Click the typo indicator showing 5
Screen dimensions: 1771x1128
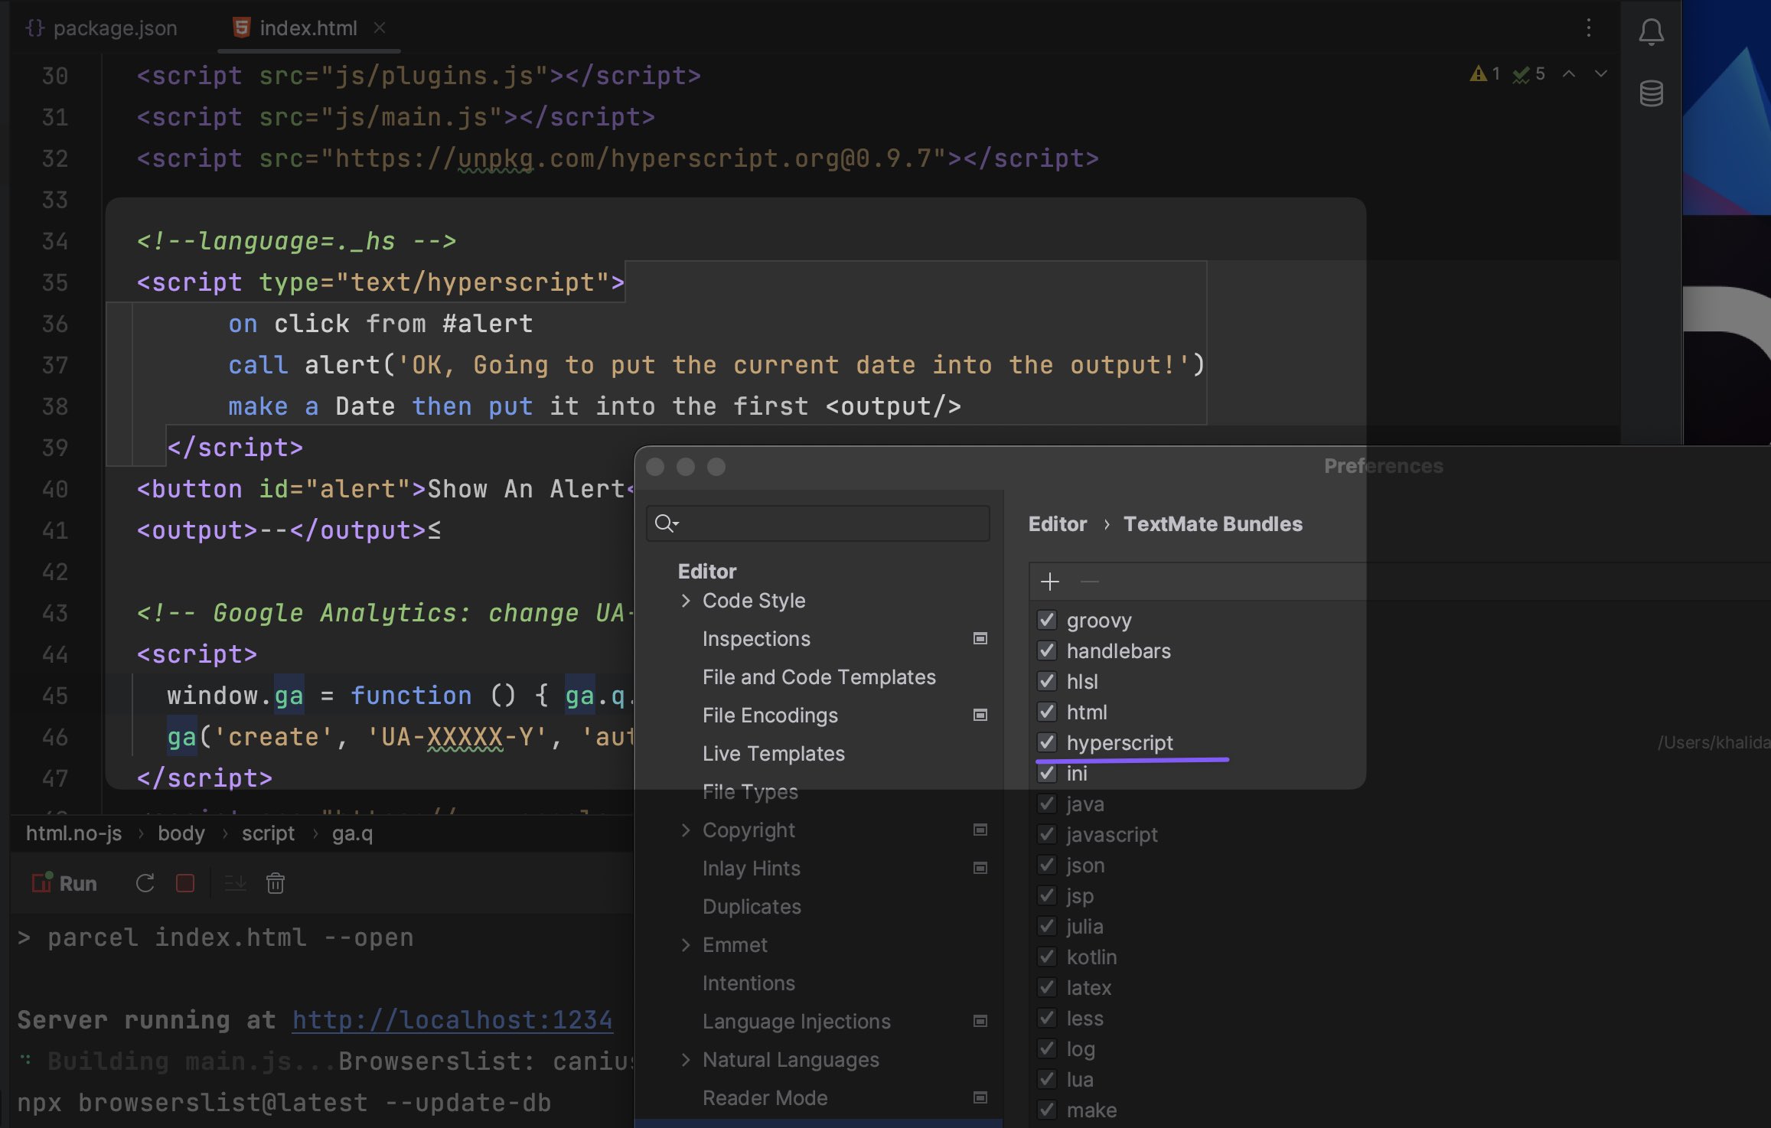[x=1528, y=73]
